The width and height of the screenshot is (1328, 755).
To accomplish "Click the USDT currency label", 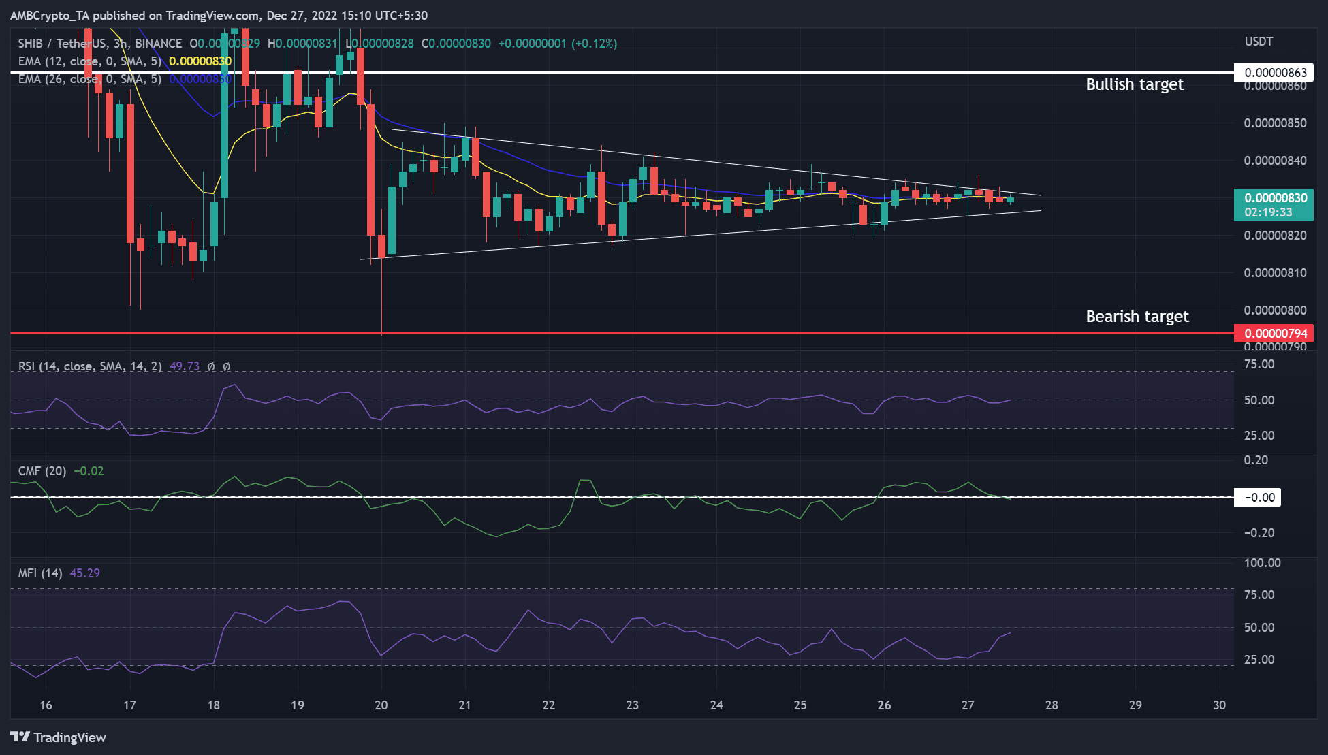I will tap(1259, 42).
